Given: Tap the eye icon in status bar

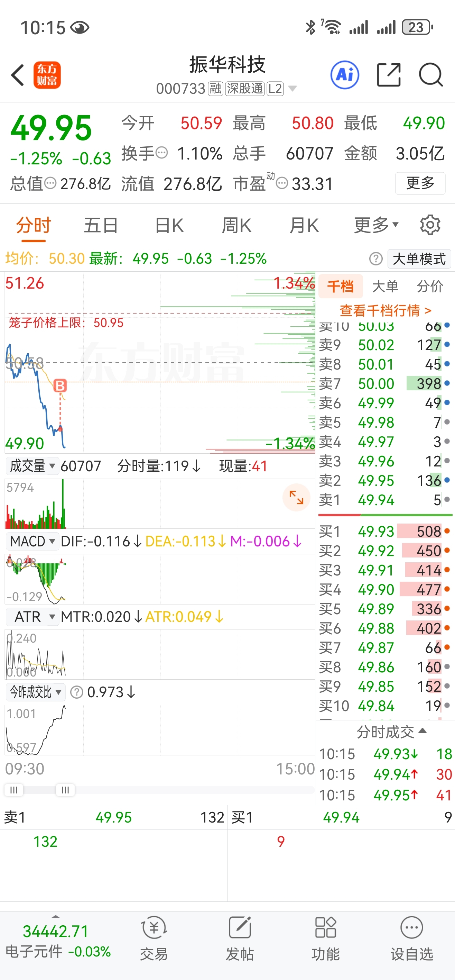Looking at the screenshot, I should [x=80, y=27].
